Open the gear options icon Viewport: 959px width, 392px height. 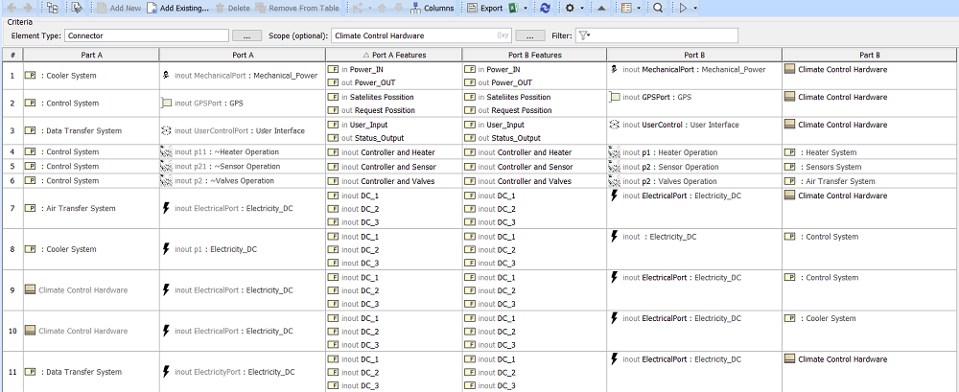tap(569, 8)
